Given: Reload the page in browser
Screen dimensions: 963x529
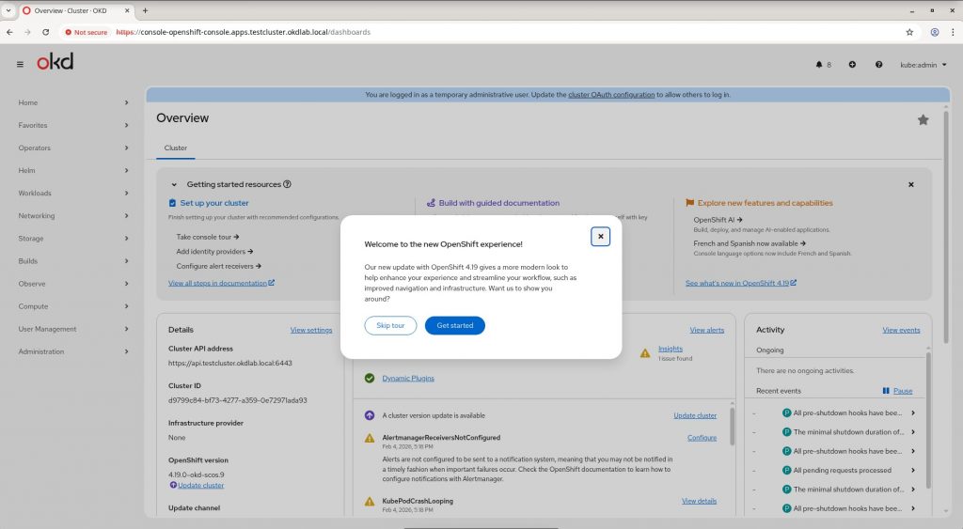Looking at the screenshot, I should click(46, 32).
